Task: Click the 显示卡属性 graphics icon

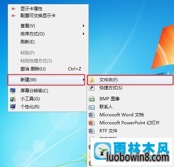Action: [x=13, y=9]
